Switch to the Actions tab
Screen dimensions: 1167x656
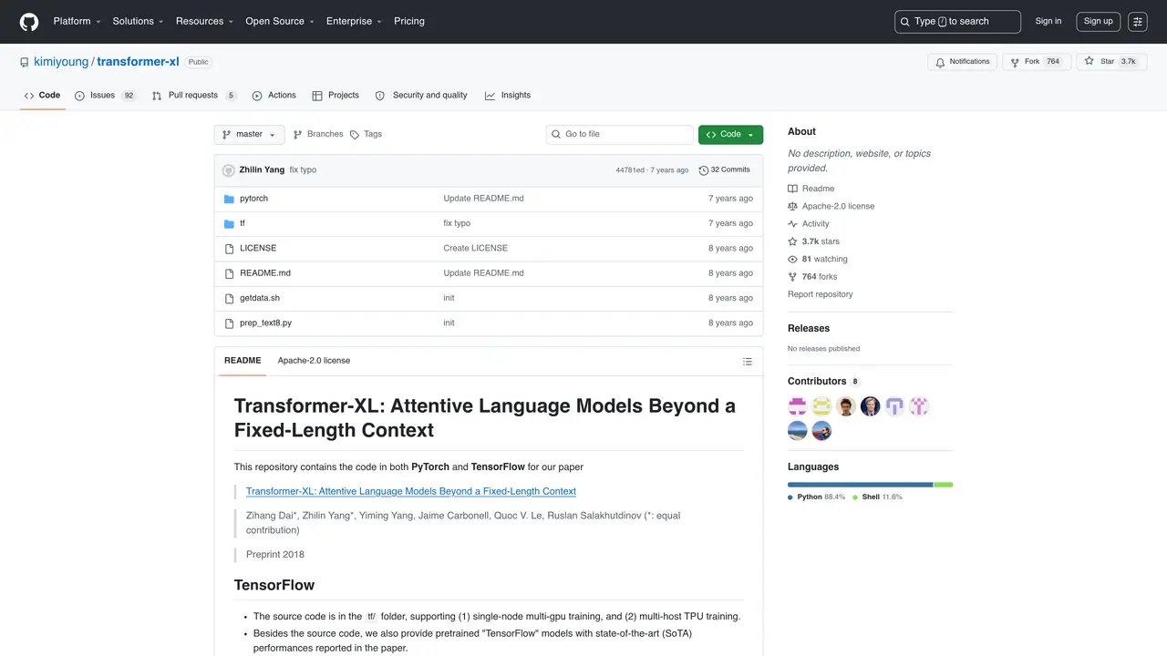click(x=274, y=96)
